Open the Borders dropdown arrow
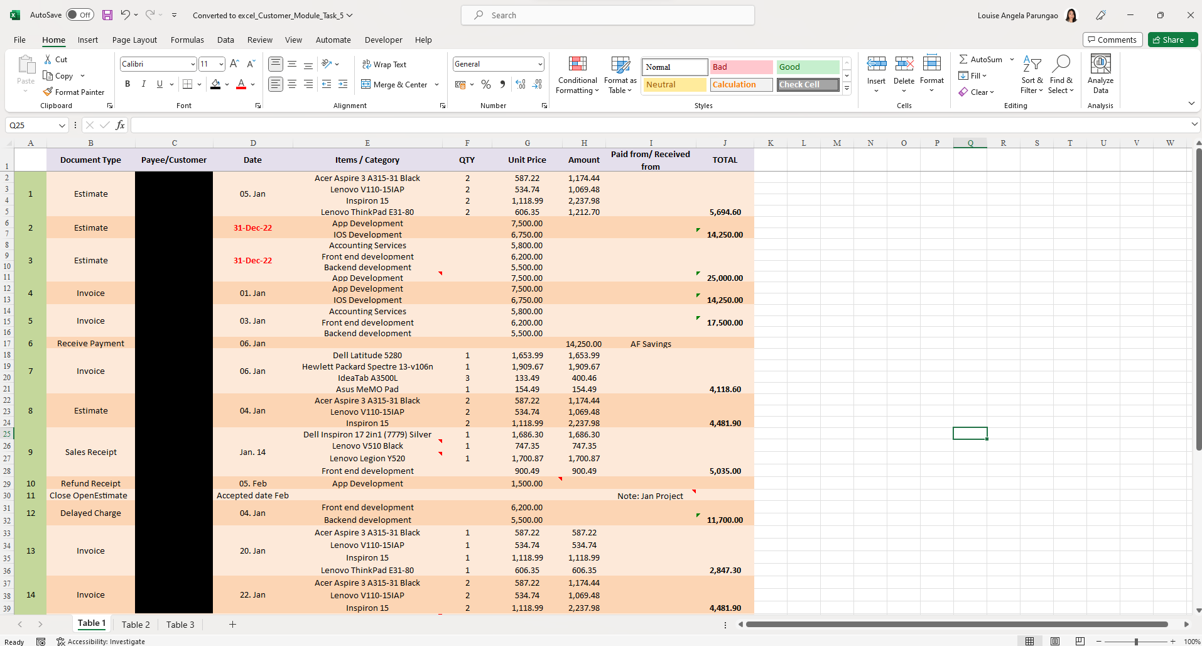This screenshot has height=646, width=1202. pyautogui.click(x=199, y=84)
